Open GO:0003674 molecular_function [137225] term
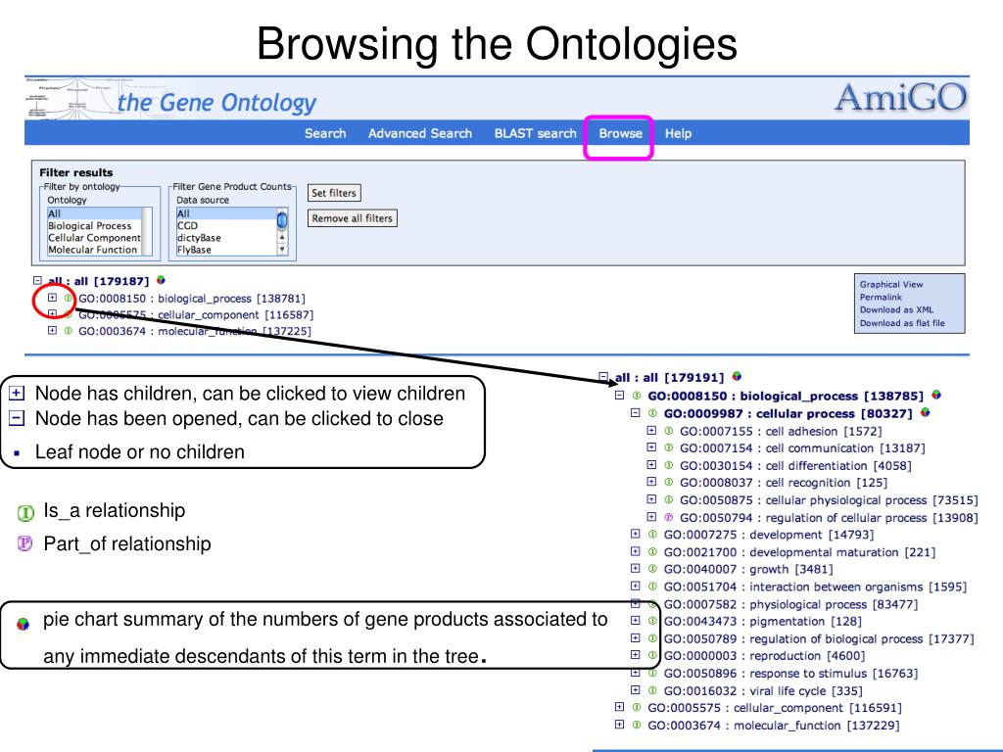The height and width of the screenshot is (752, 1003). click(x=195, y=331)
